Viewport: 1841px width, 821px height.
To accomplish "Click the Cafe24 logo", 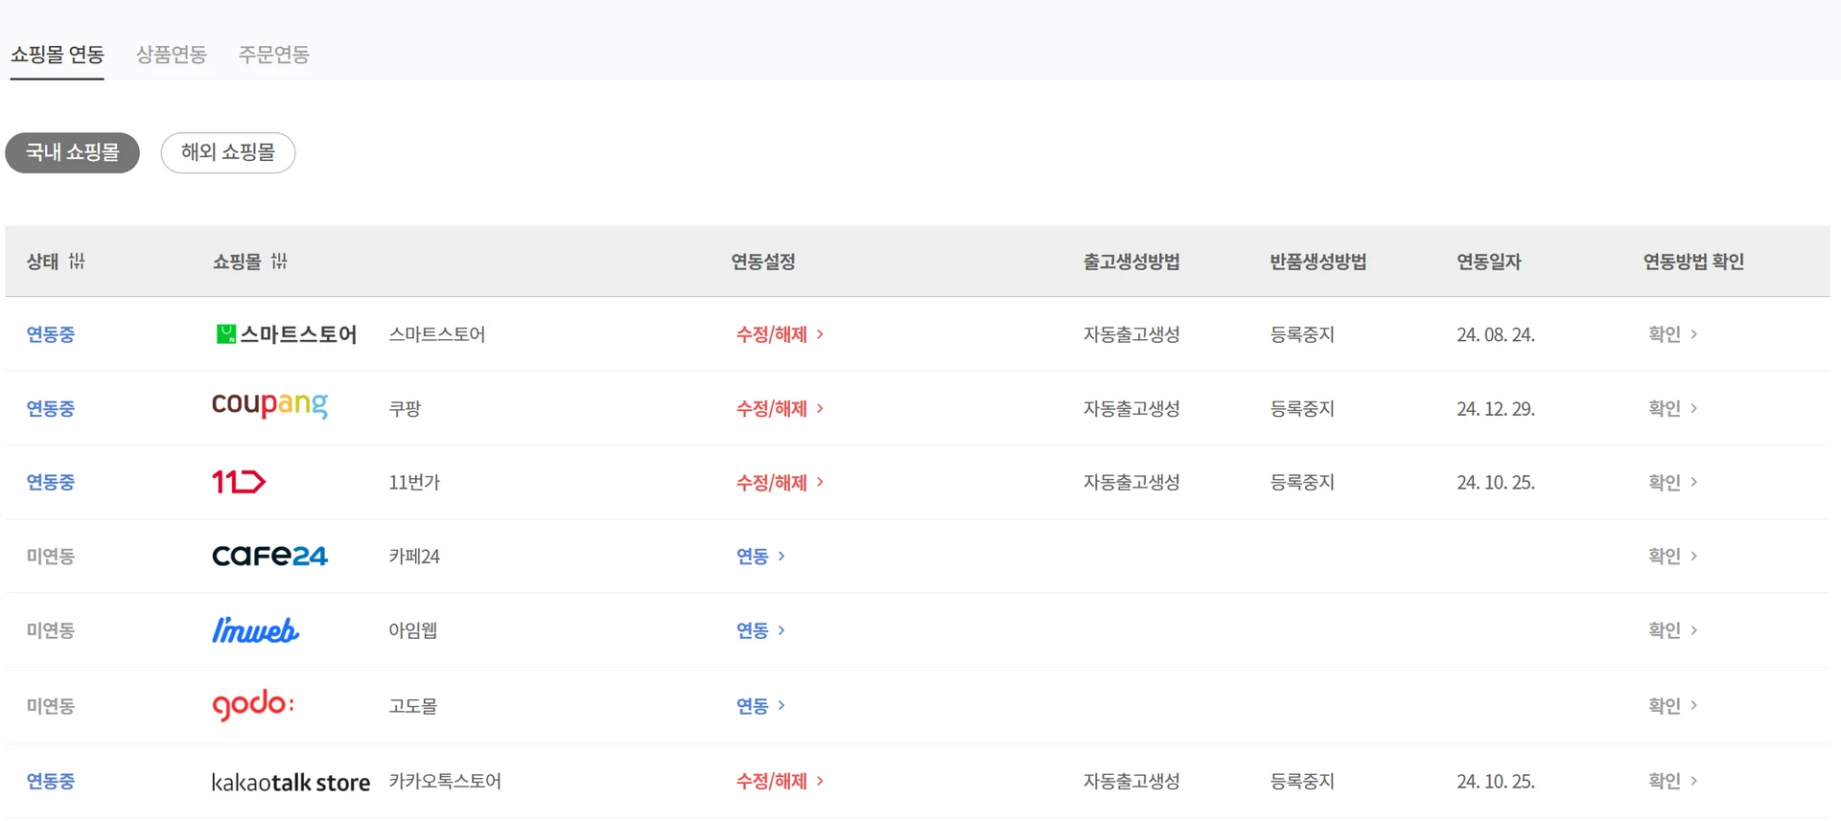I will click(269, 557).
